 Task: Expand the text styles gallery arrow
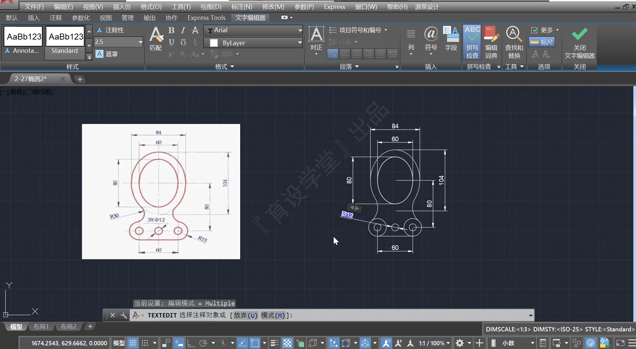pyautogui.click(x=89, y=57)
